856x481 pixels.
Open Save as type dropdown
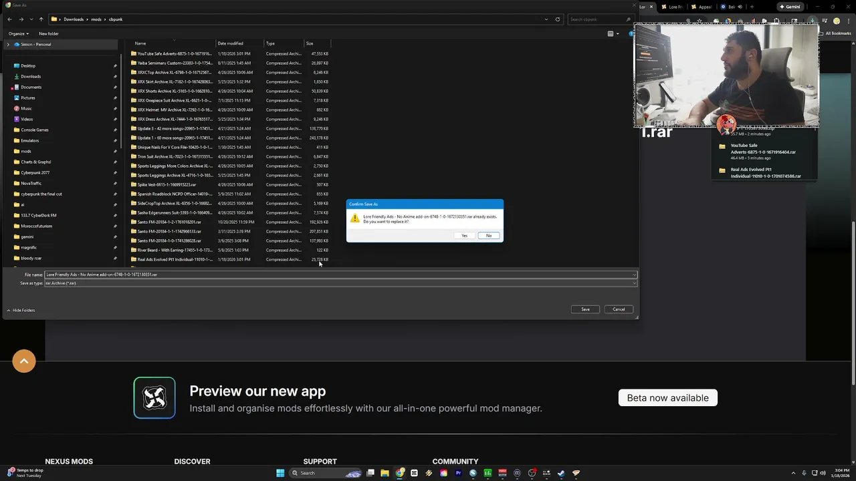point(340,283)
